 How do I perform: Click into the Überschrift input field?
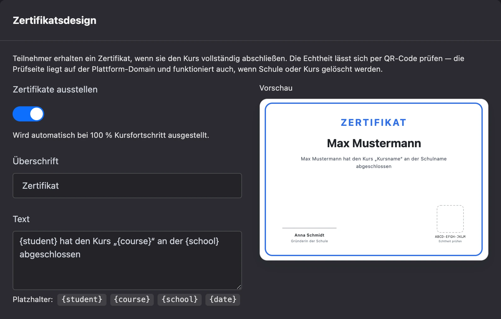pos(127,186)
